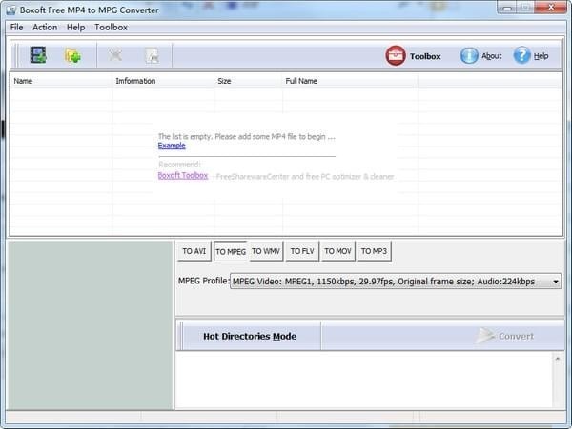Open the Boxoft Toolbox link
572x429 pixels.
183,176
